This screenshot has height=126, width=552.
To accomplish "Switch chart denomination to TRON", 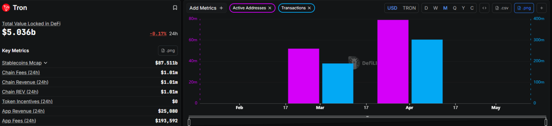I will [x=409, y=8].
